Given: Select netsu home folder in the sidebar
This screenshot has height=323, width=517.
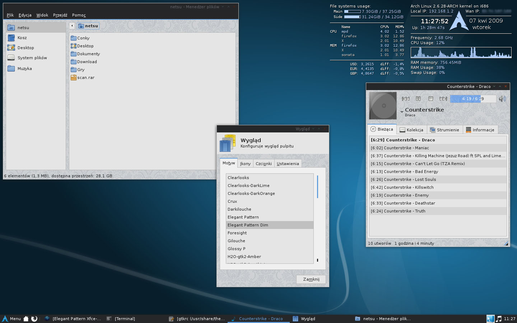Looking at the screenshot, I should coord(36,28).
